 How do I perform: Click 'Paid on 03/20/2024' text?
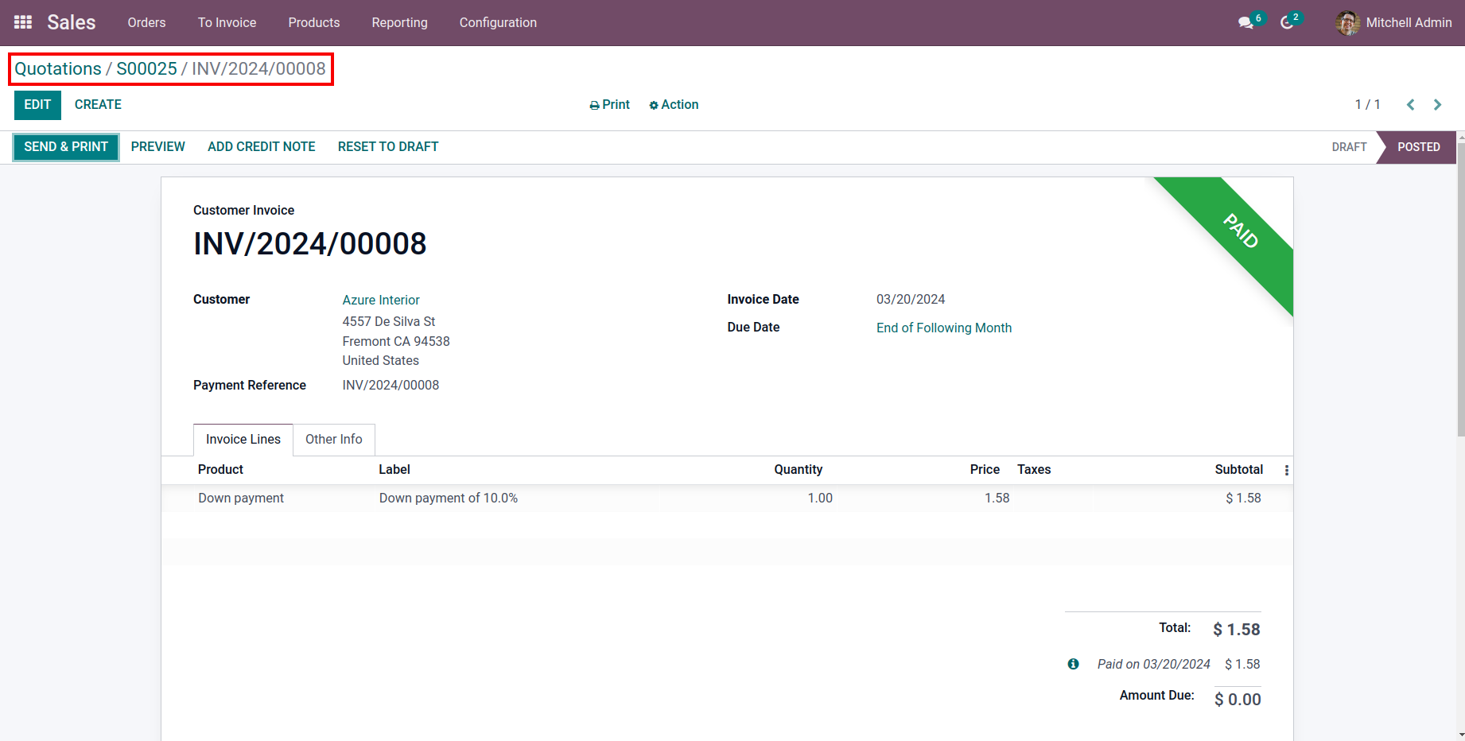pos(1154,665)
